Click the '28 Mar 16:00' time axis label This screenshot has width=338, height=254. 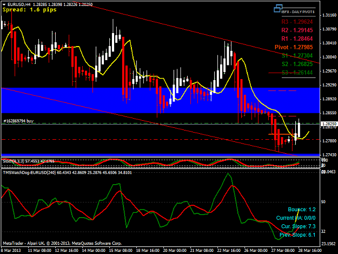pyautogui.click(x=310, y=251)
